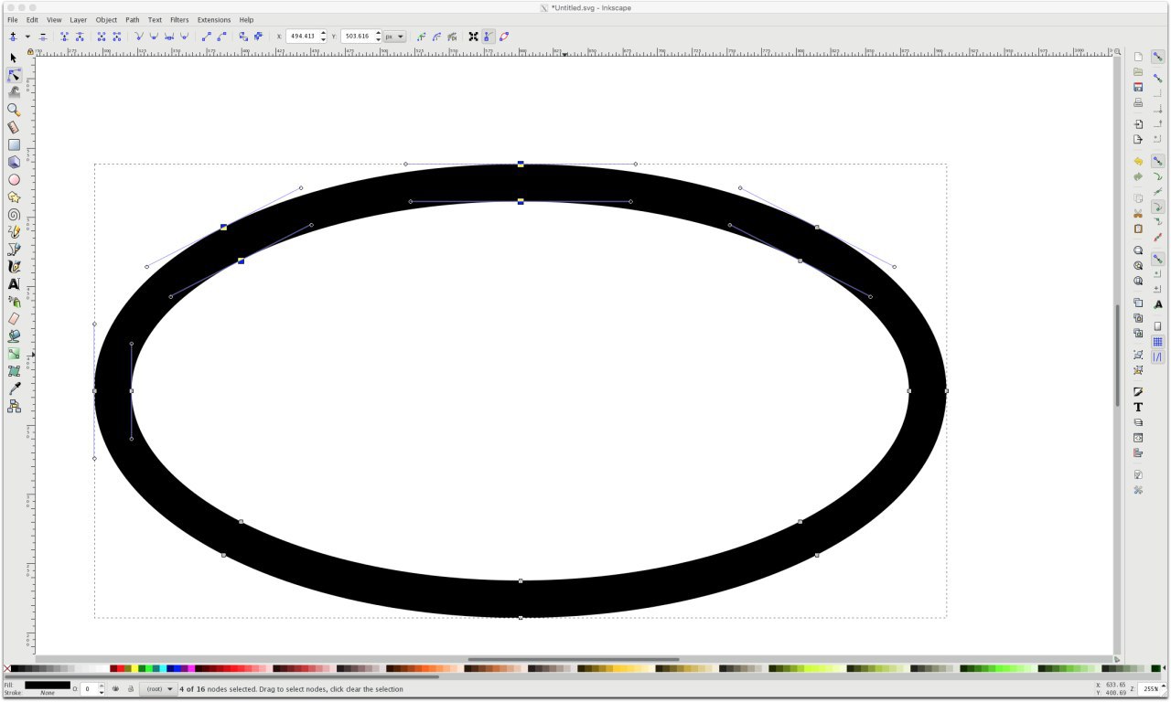Select the Measure tool
This screenshot has height=702, width=1171.
14,128
